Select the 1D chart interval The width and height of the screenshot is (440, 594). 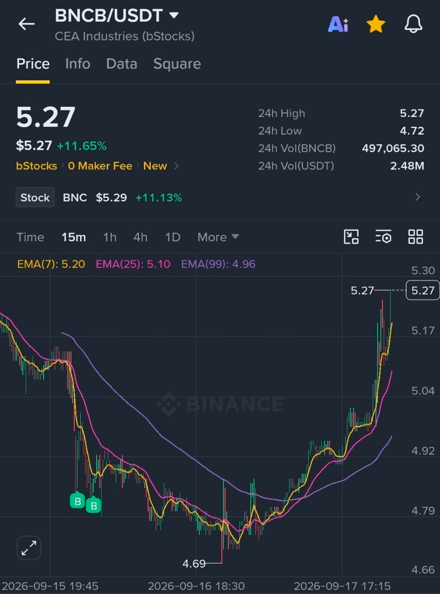173,237
